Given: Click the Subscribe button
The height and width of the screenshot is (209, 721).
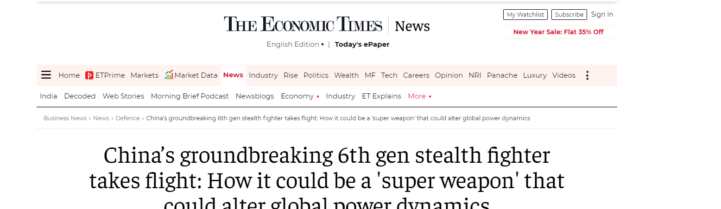Looking at the screenshot, I should point(569,15).
